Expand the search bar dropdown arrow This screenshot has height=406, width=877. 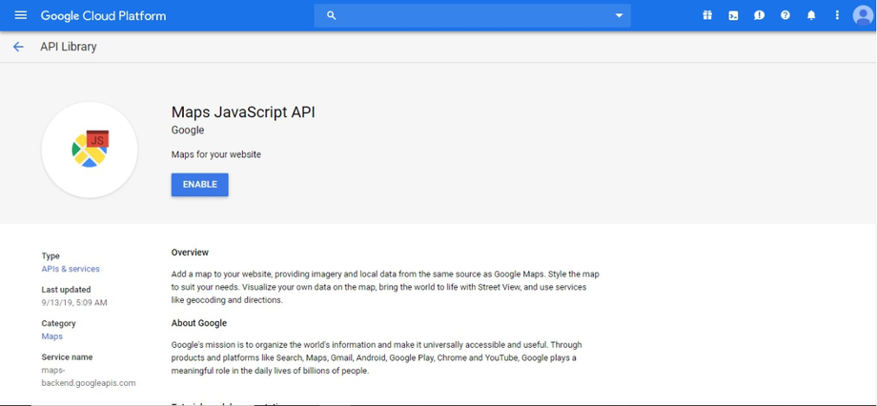tap(620, 15)
